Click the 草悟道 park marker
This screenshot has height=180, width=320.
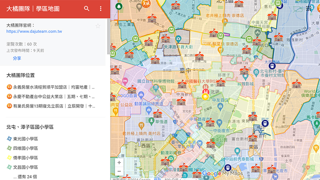coord(151,121)
